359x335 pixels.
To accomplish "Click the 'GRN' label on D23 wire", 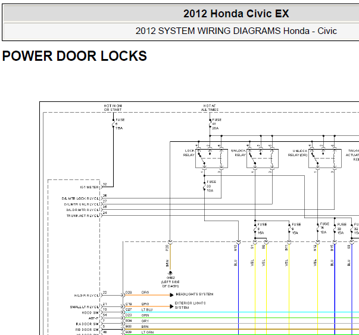I will [x=145, y=315].
